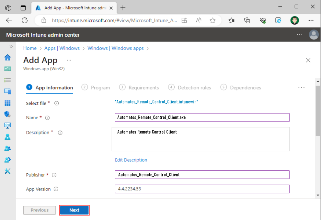Open the Groups icon in sidebar
The width and height of the screenshot is (321, 220).
tap(7, 148)
